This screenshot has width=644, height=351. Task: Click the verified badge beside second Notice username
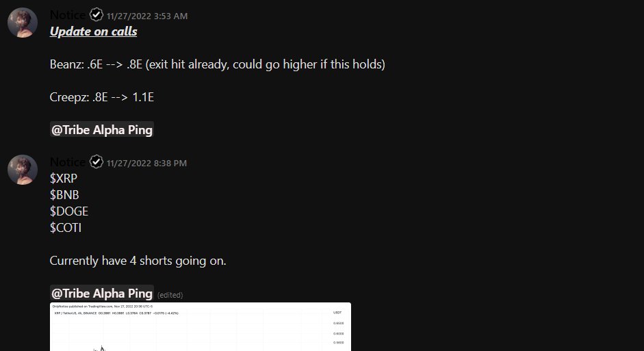click(96, 161)
